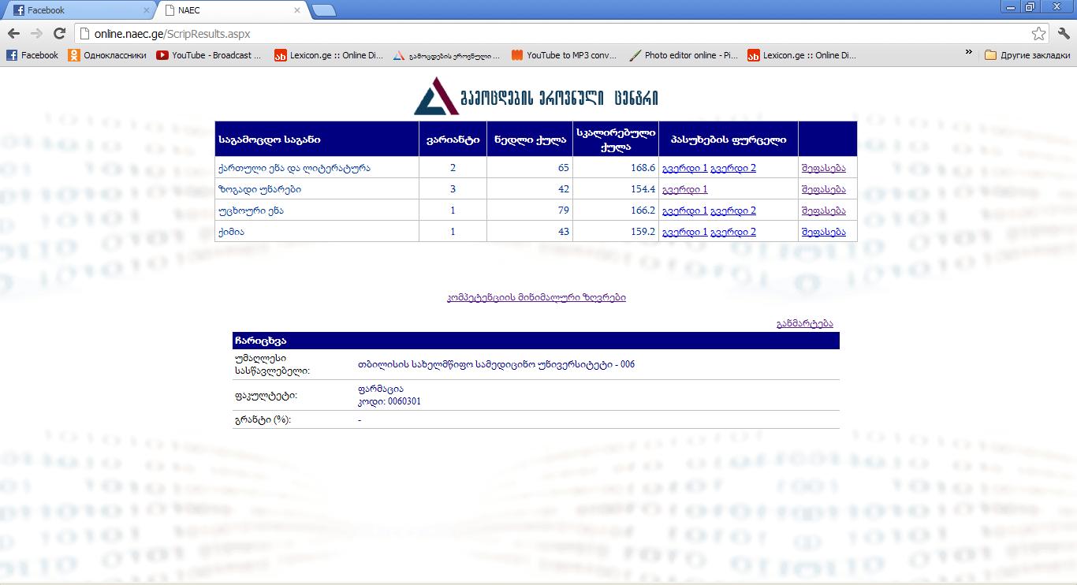Open the Facebook bookmark
Screen dimensions: 1077x585
coord(32,55)
